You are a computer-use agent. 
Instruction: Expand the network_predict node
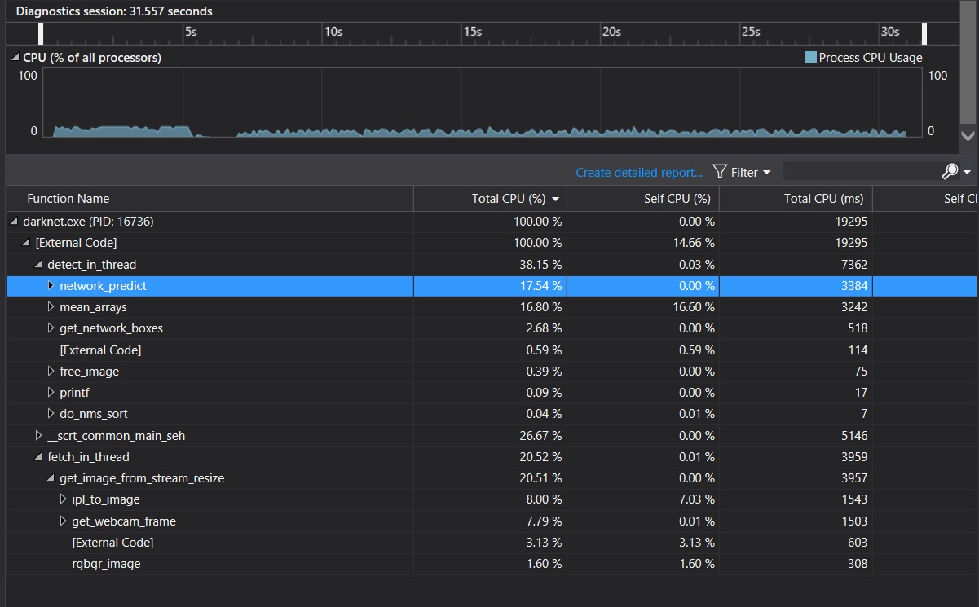(51, 286)
